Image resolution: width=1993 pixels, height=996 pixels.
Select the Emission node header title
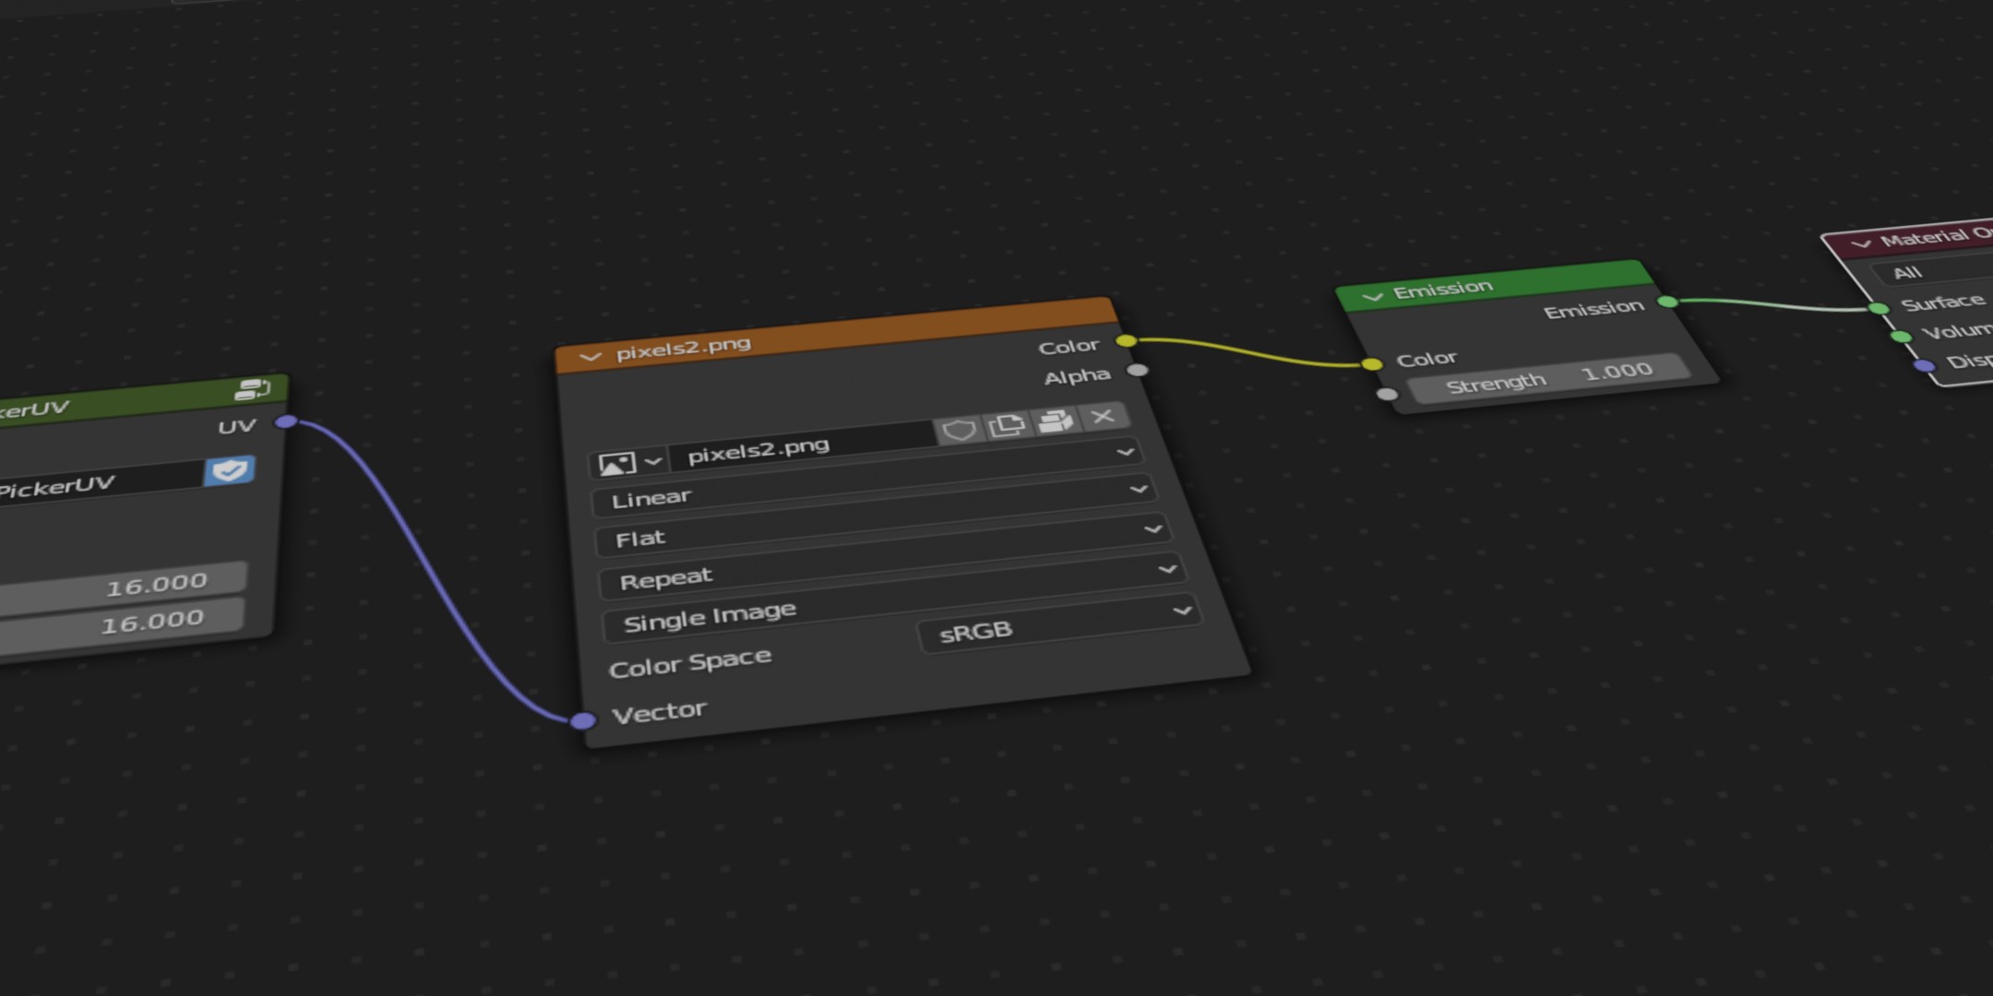tap(1443, 289)
